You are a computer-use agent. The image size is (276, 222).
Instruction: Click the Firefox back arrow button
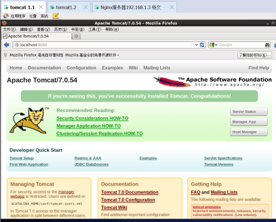tap(7, 45)
